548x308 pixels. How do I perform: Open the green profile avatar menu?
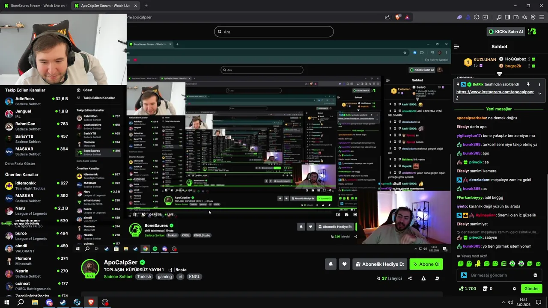pos(532,32)
